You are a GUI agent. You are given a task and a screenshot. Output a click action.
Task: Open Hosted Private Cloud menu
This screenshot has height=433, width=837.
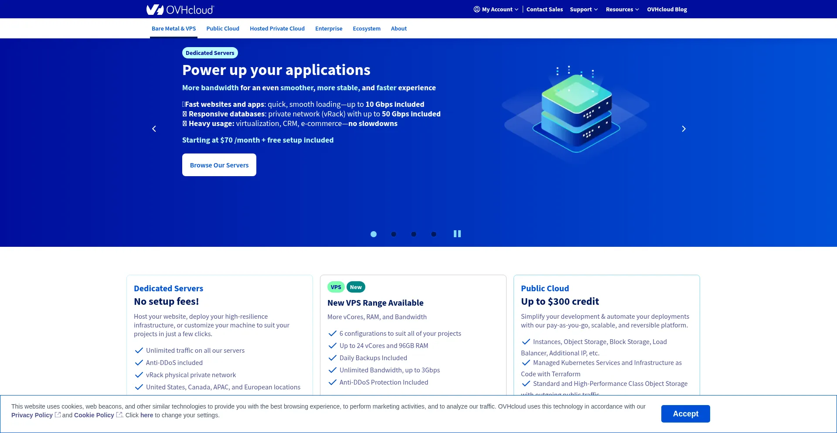277,28
